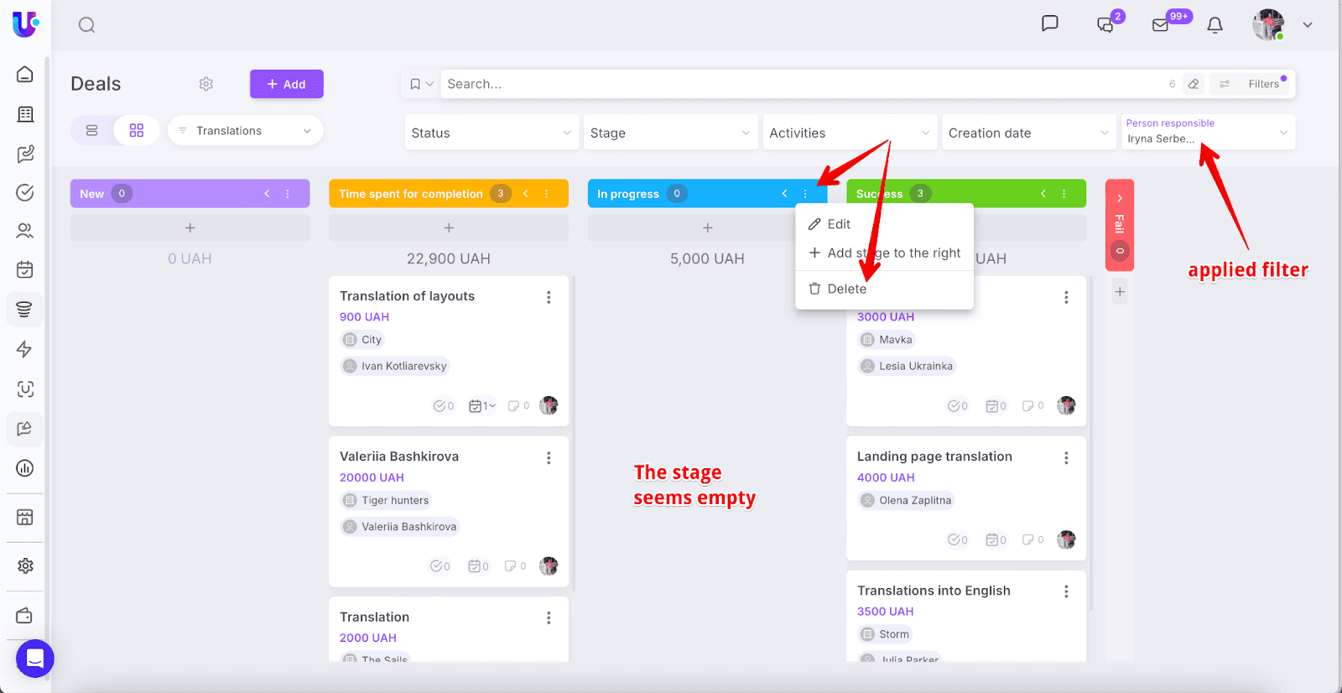Collapse the Success stage column
This screenshot has width=1342, height=693.
[1043, 194]
